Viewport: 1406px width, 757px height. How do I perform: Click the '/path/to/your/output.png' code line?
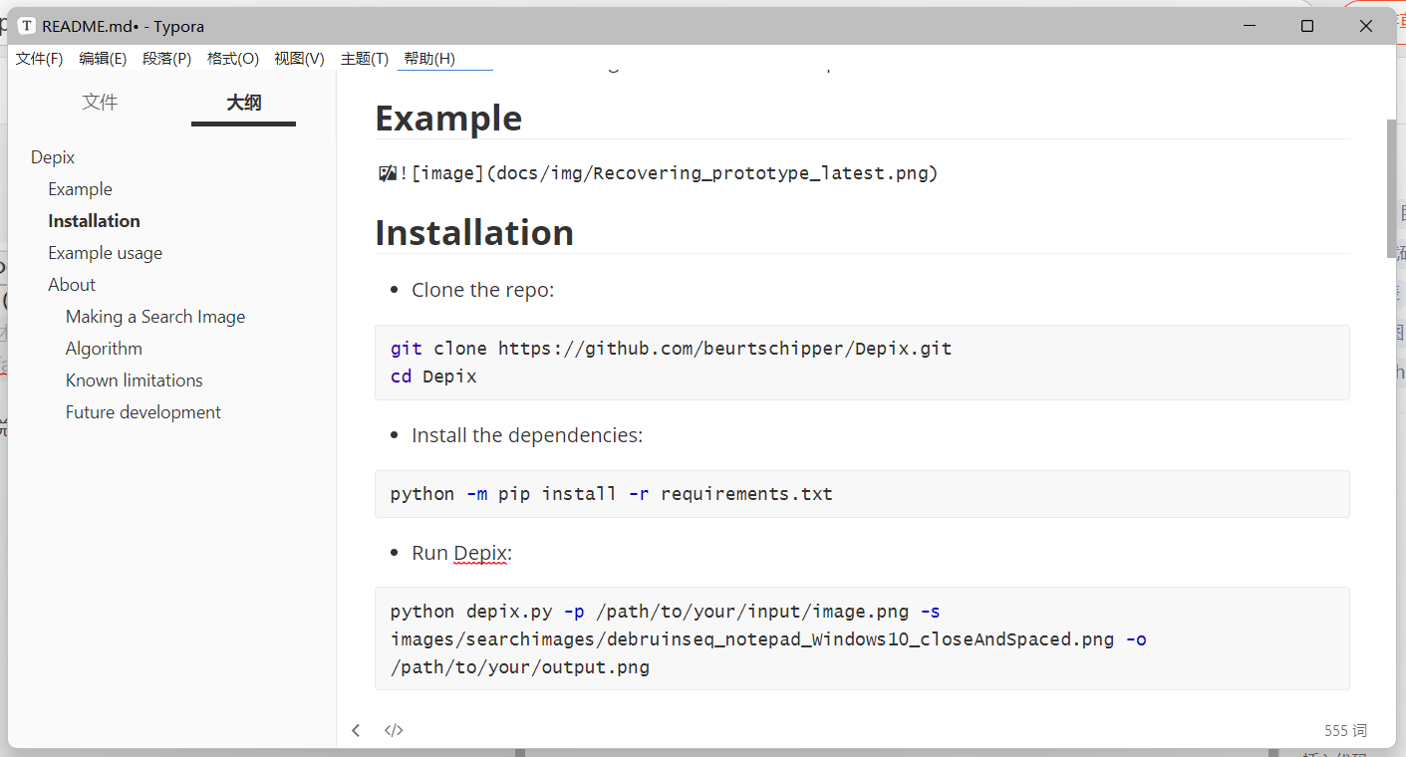(519, 667)
